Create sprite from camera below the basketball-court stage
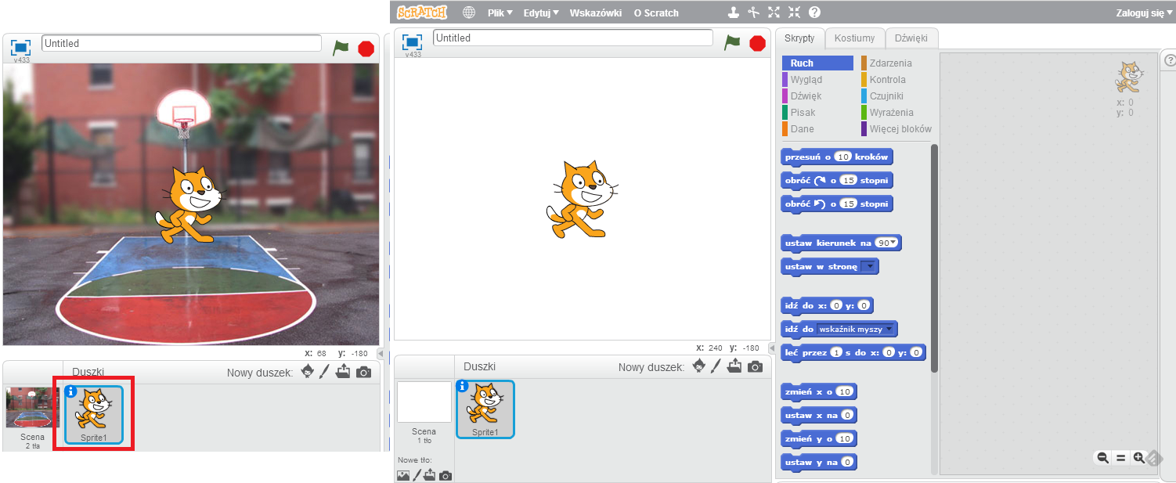Image resolution: width=1176 pixels, height=483 pixels. point(363,373)
